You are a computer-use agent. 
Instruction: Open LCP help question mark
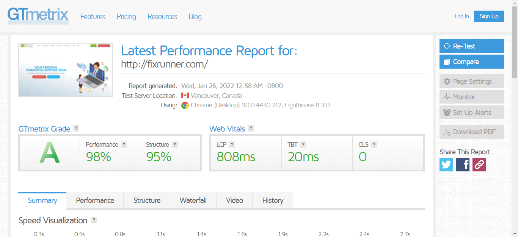pos(232,144)
